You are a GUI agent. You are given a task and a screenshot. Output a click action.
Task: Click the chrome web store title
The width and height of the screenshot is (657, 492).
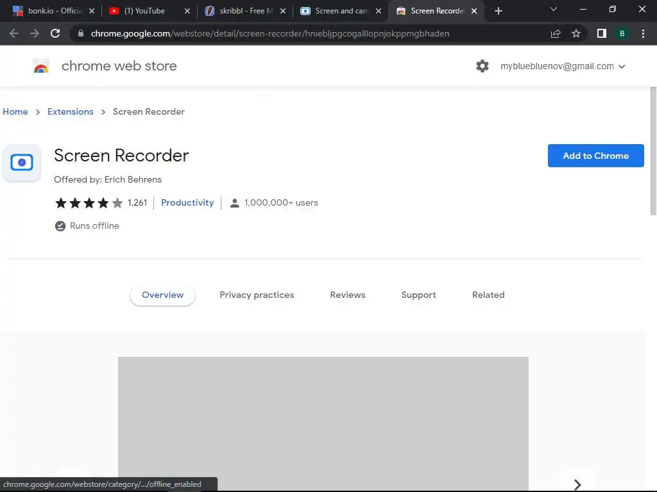(x=119, y=66)
